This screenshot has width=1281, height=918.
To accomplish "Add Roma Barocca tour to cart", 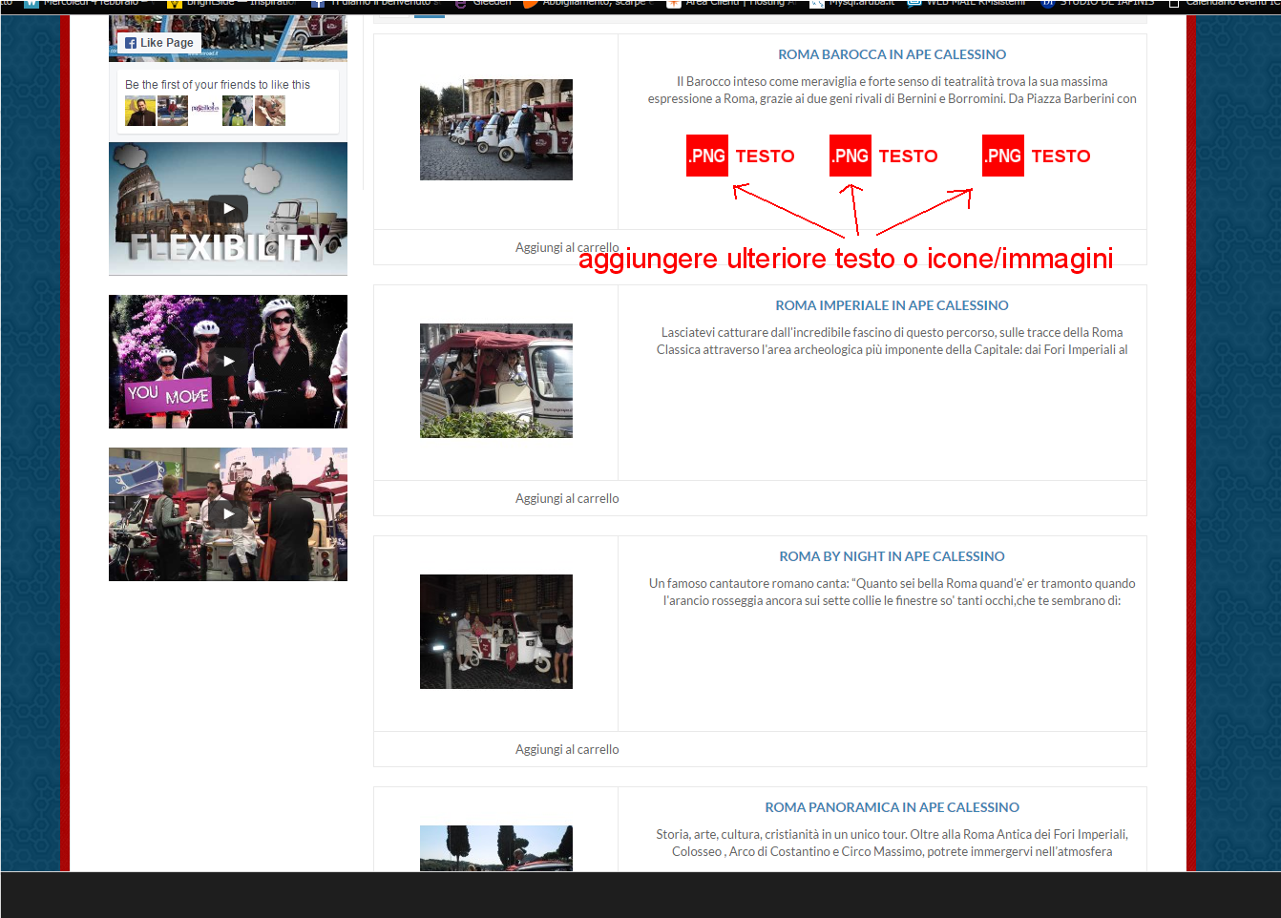I will [x=567, y=247].
